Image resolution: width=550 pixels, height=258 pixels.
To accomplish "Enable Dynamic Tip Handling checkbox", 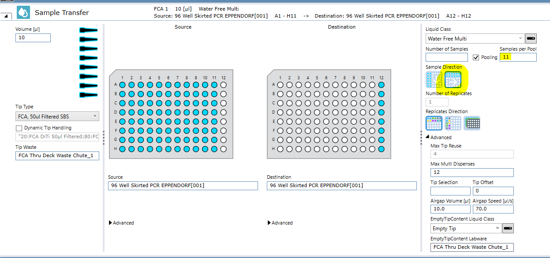I will pos(19,128).
